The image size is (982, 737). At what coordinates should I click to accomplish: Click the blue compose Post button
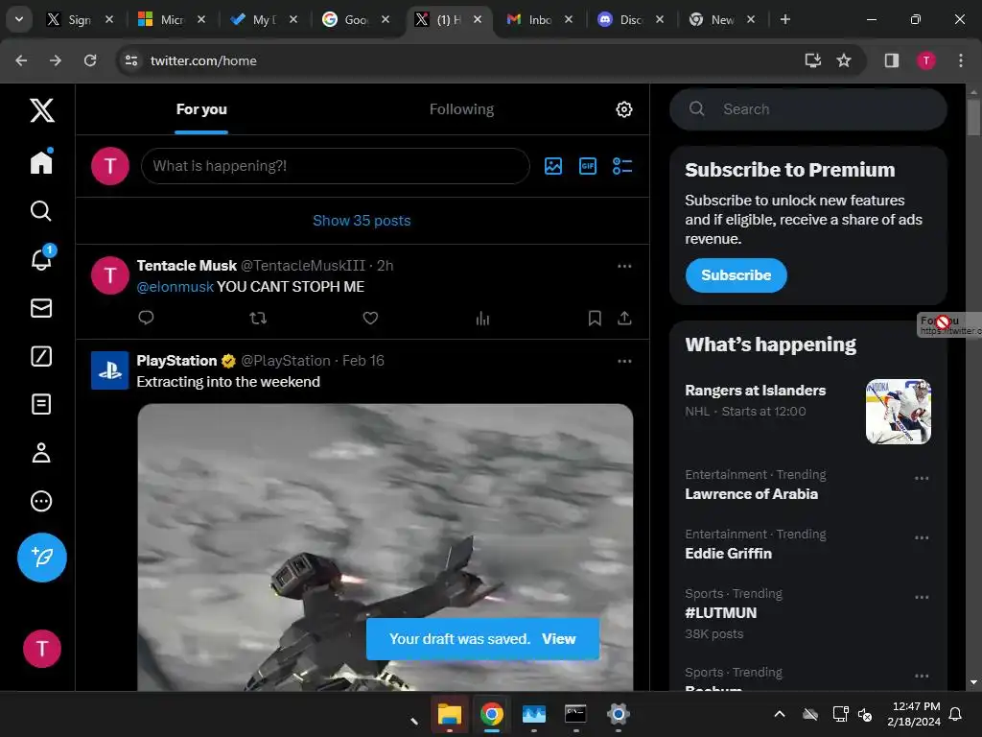[x=42, y=558]
